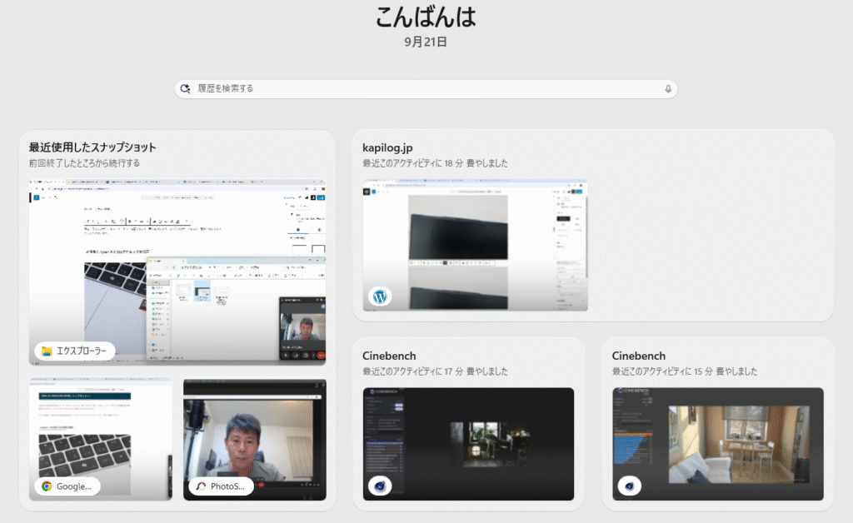The image size is (853, 523).
Task: Click the WordPress icon on the kapilog.jp snapshot
Action: (x=381, y=296)
